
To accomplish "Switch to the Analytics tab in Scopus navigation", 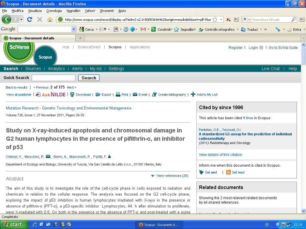I will click(56, 69).
